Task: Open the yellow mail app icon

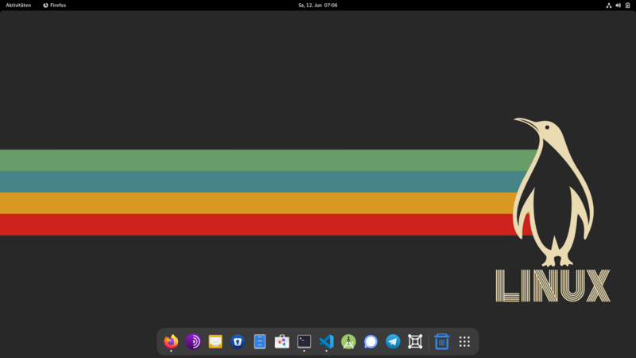Action: tap(215, 341)
